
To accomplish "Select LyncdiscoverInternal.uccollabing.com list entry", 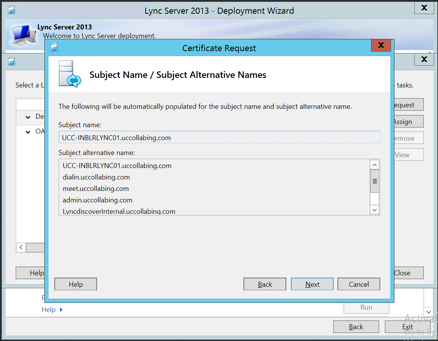I will (x=119, y=212).
